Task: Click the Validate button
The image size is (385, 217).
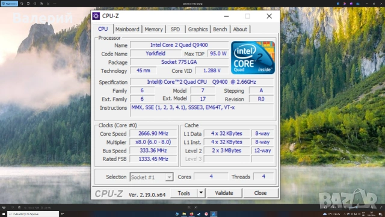Action: pyautogui.click(x=224, y=193)
